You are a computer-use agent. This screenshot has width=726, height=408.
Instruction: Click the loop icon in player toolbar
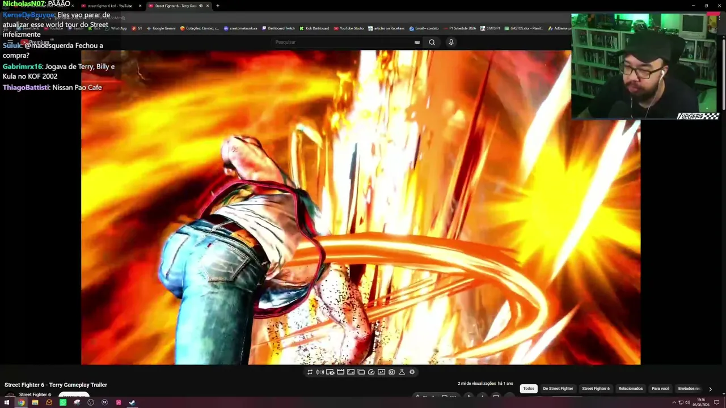tap(310, 372)
